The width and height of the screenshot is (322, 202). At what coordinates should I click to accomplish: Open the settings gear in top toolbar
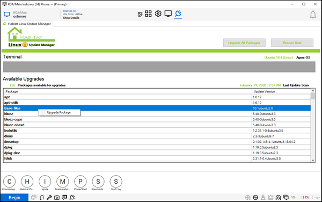click(158, 14)
